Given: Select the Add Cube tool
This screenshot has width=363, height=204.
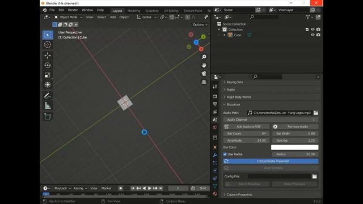Looking at the screenshot, I should pyautogui.click(x=48, y=116).
